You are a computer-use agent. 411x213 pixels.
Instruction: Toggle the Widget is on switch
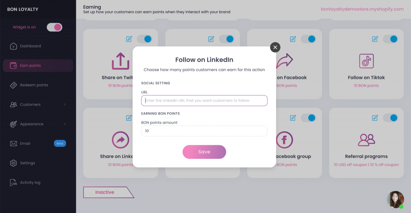(x=54, y=27)
